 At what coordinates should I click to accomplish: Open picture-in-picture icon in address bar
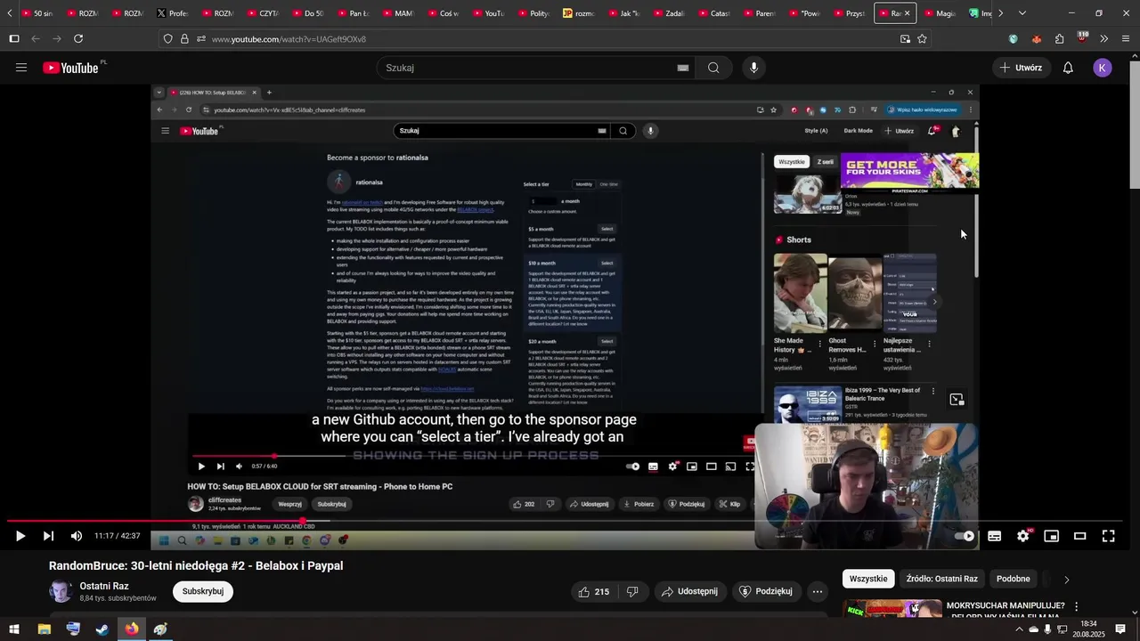coord(905,39)
